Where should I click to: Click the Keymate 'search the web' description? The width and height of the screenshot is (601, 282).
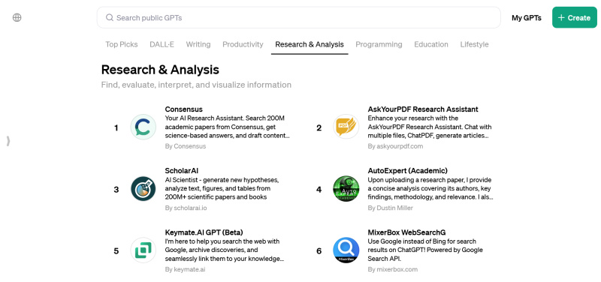tap(225, 250)
